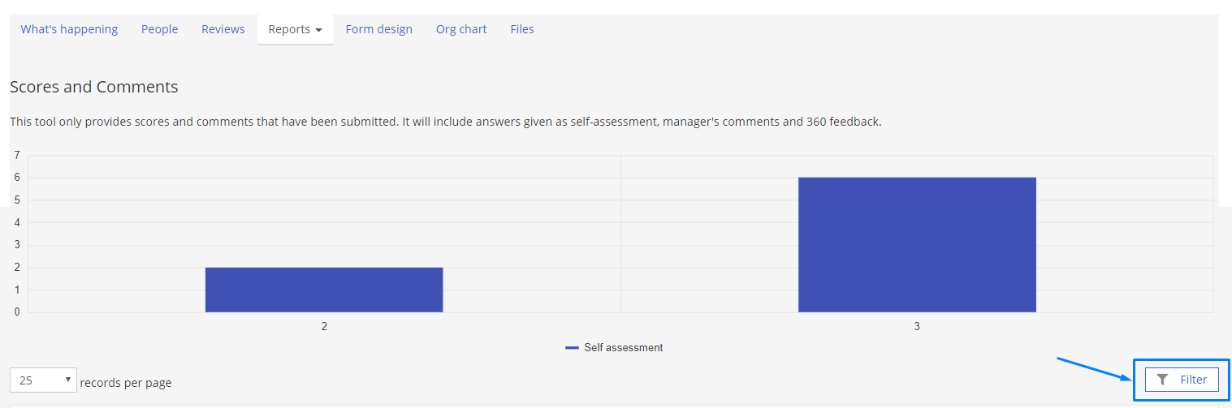Open the Files tab

pyautogui.click(x=522, y=29)
